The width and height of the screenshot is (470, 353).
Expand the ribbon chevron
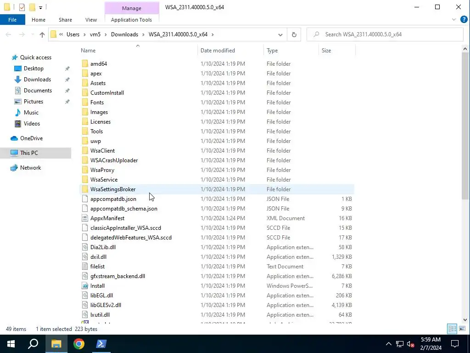click(454, 19)
